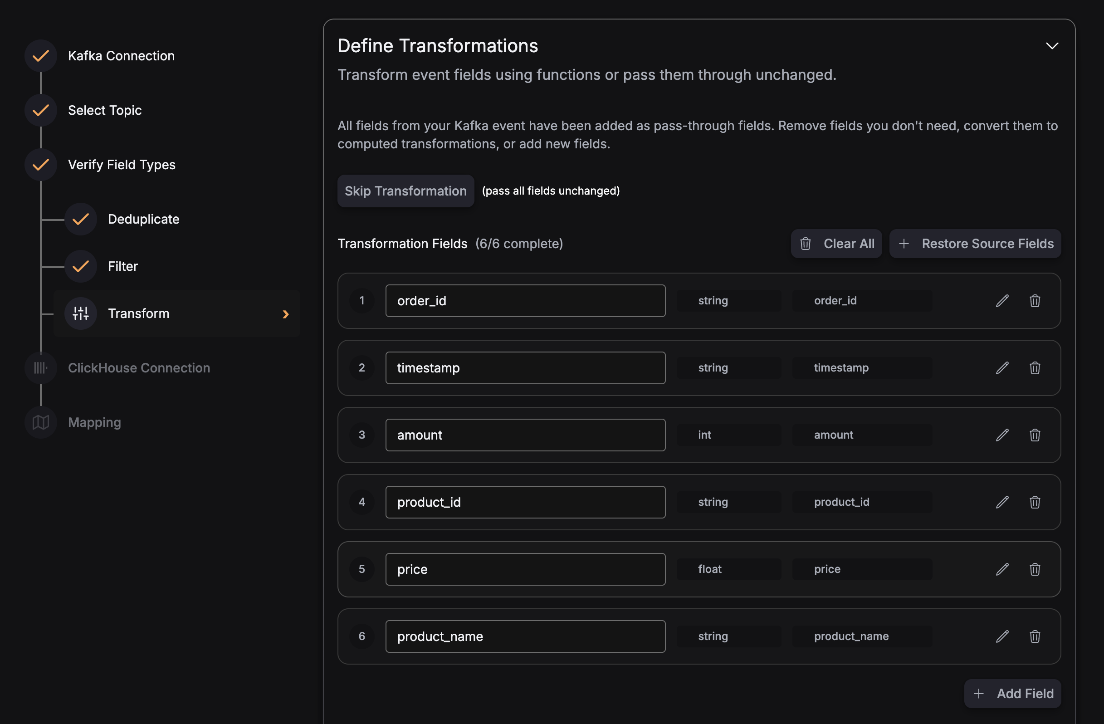Open the ClickHouse Connection step label
Screen dimensions: 1104x724
(x=139, y=368)
